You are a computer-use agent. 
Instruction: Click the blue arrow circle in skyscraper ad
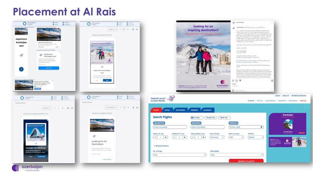click(21, 70)
